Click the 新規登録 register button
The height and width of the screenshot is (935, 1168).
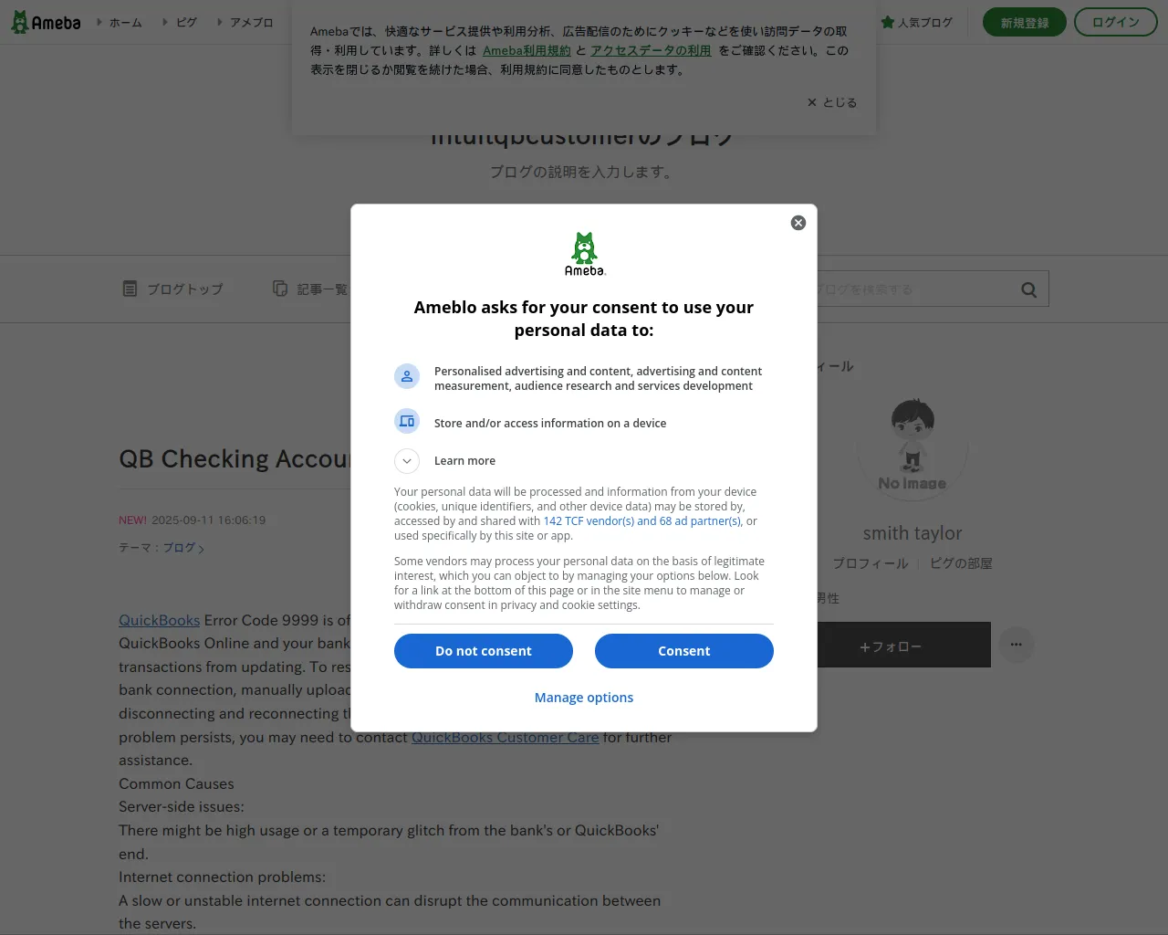pyautogui.click(x=1025, y=22)
